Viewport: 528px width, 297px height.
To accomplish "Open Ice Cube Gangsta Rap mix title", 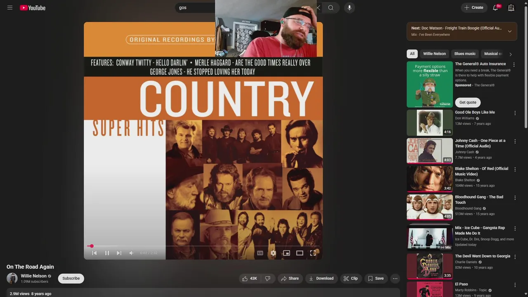I will 480,230.
